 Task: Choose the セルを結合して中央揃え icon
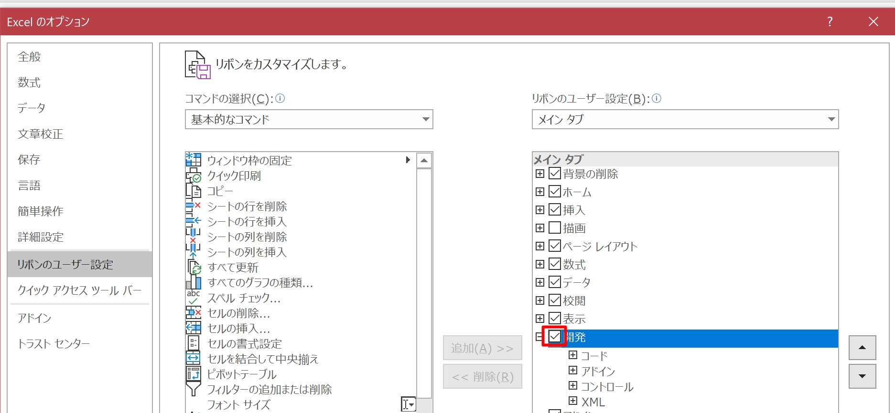pos(193,359)
